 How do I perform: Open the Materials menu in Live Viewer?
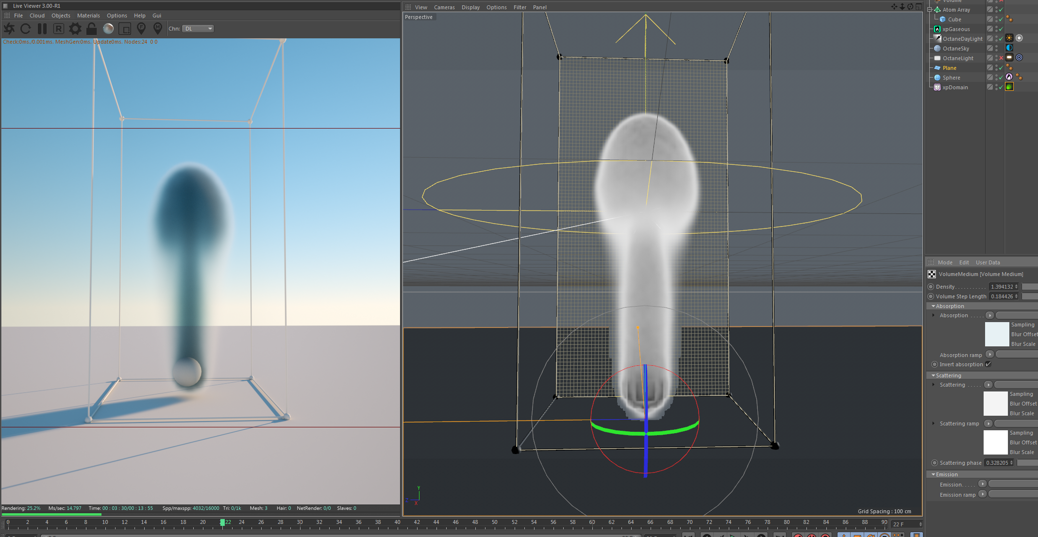click(88, 16)
